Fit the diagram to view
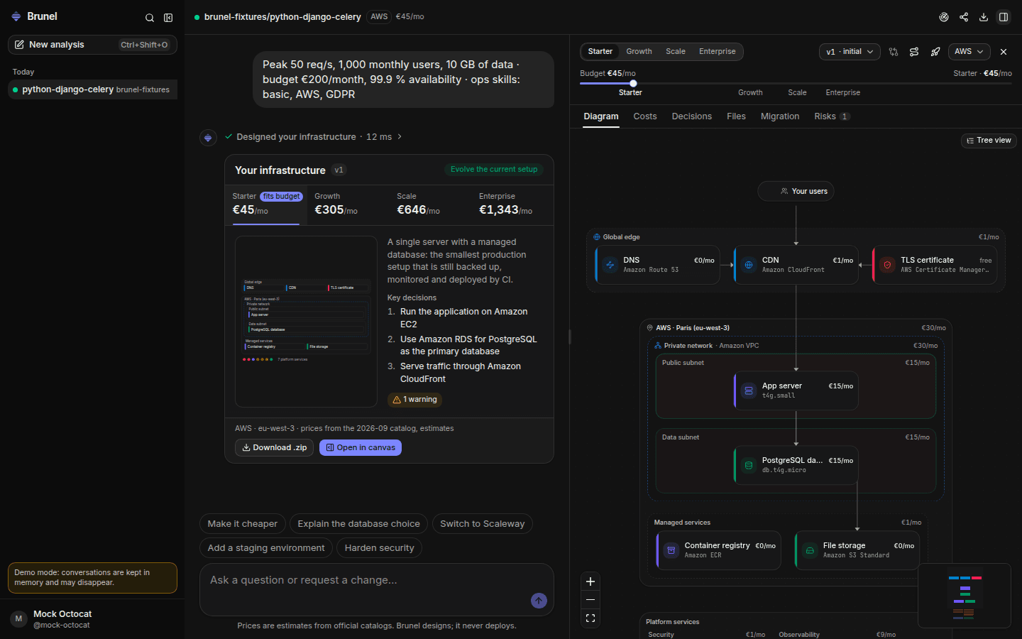Screen dimensions: 1022x639 [x=590, y=618]
